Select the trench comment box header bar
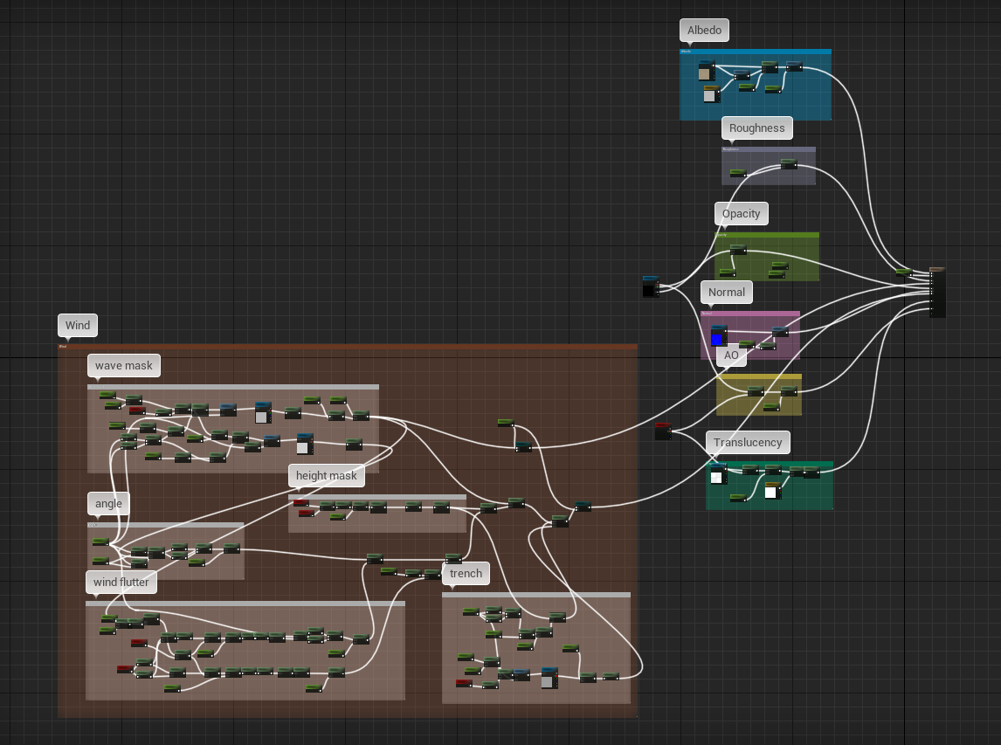The height and width of the screenshot is (745, 1001). [536, 595]
